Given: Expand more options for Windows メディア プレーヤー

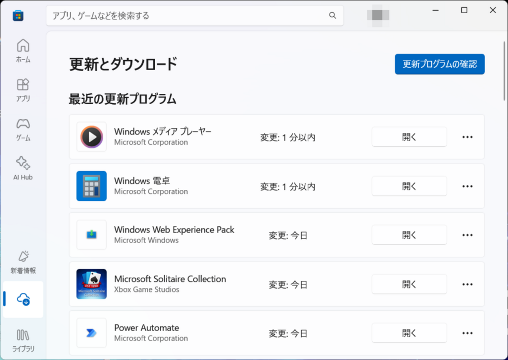Looking at the screenshot, I should click(x=467, y=137).
